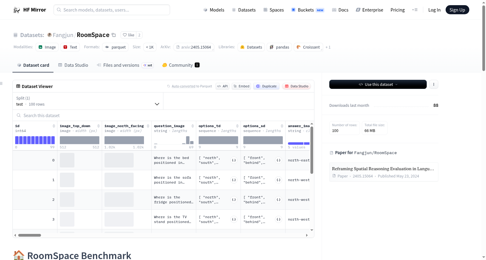The width and height of the screenshot is (486, 260).
Task: Open the split selector dropdown
Action: click(88, 101)
